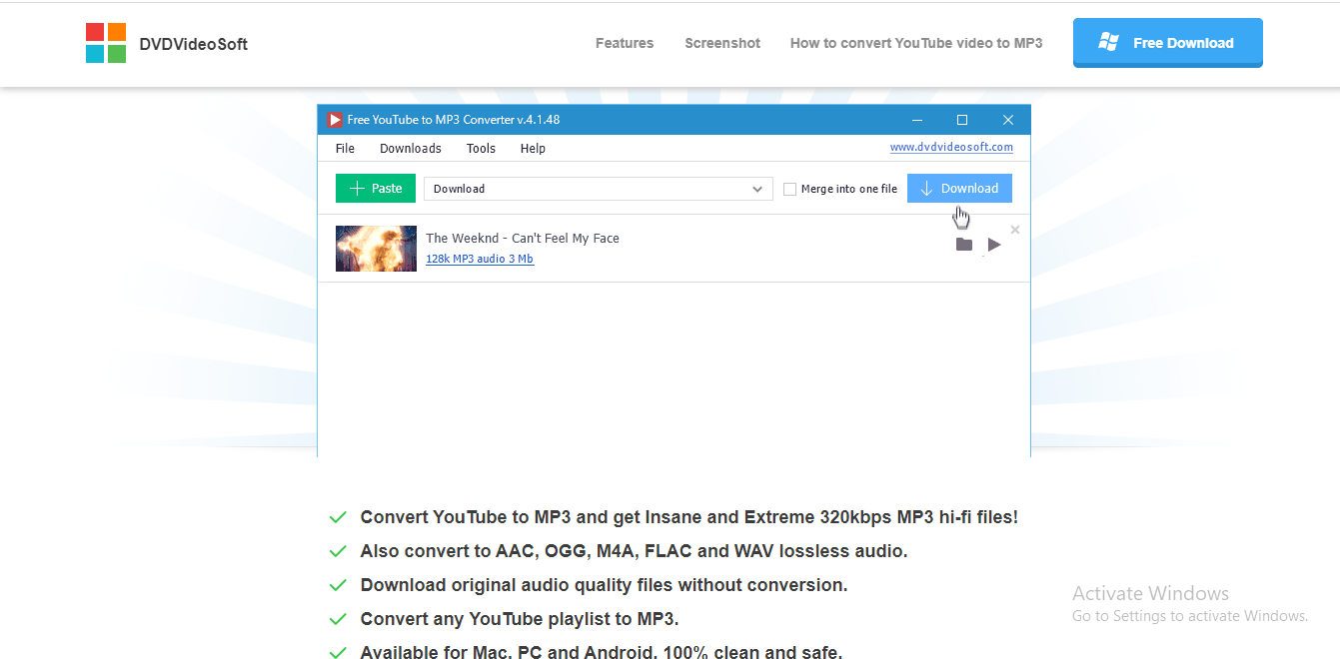1340x659 pixels.
Task: Open the Help menu
Action: point(533,148)
